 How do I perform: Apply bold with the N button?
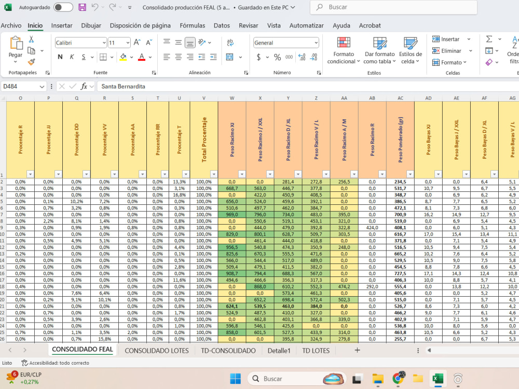[60, 57]
